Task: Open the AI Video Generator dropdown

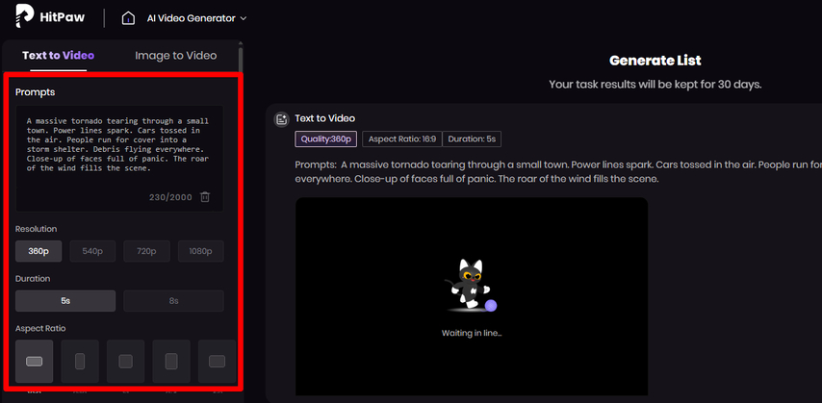Action: (x=196, y=18)
